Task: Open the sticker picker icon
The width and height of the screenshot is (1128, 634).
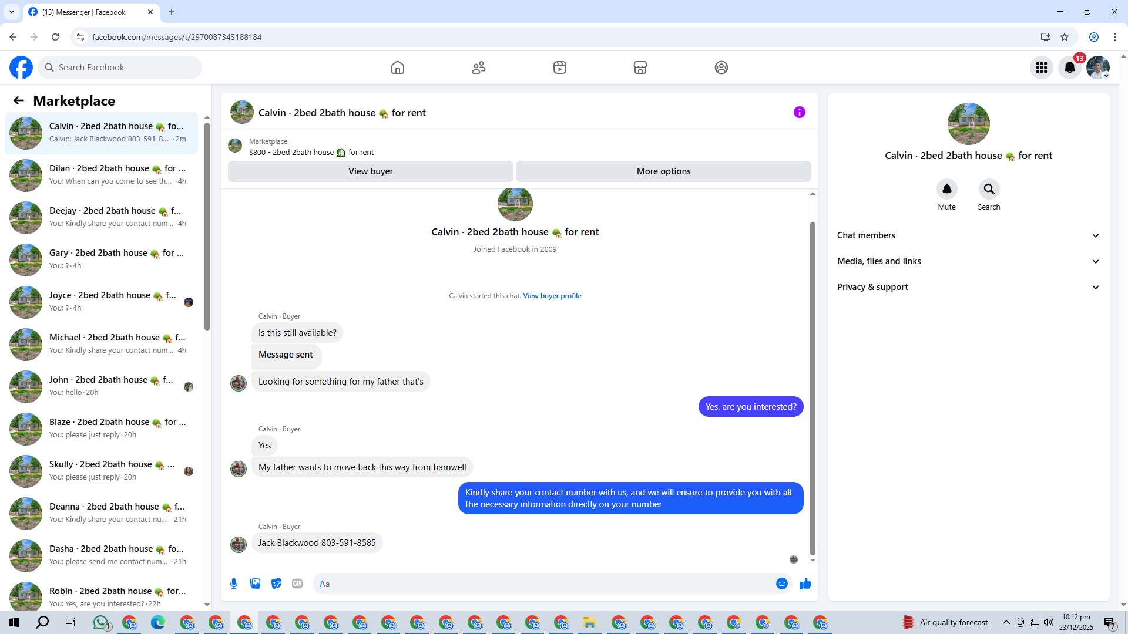Action: pos(276,584)
